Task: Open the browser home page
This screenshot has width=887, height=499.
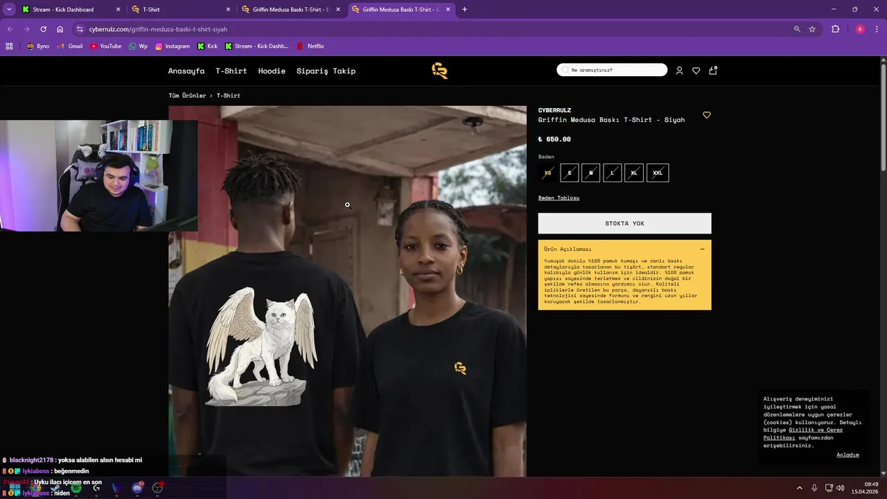Action: [60, 29]
